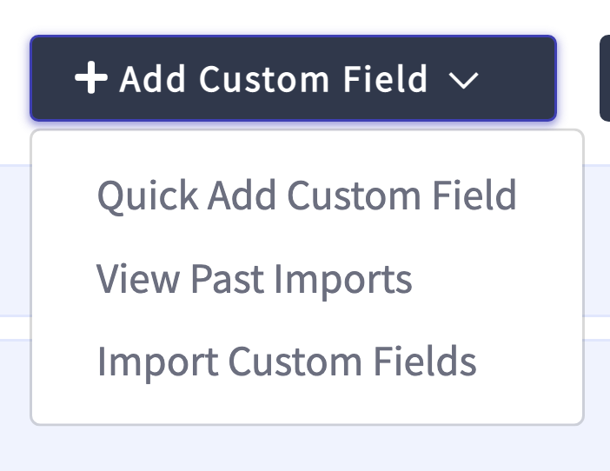Pick the first dropdown entry, Quick Add
Viewport: 610px width, 471px height.
(x=307, y=196)
